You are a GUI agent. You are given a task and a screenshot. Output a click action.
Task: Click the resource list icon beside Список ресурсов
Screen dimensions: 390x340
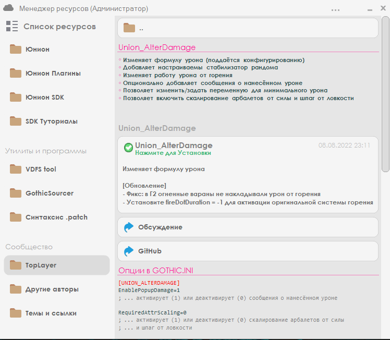pos(12,26)
